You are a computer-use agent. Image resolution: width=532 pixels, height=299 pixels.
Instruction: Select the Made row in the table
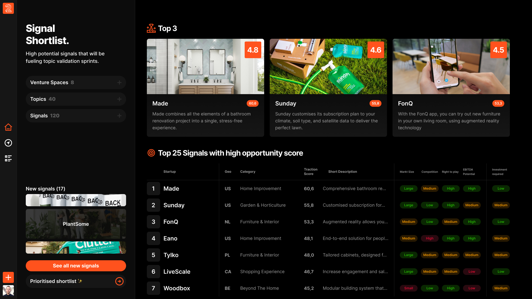pyautogui.click(x=328, y=189)
